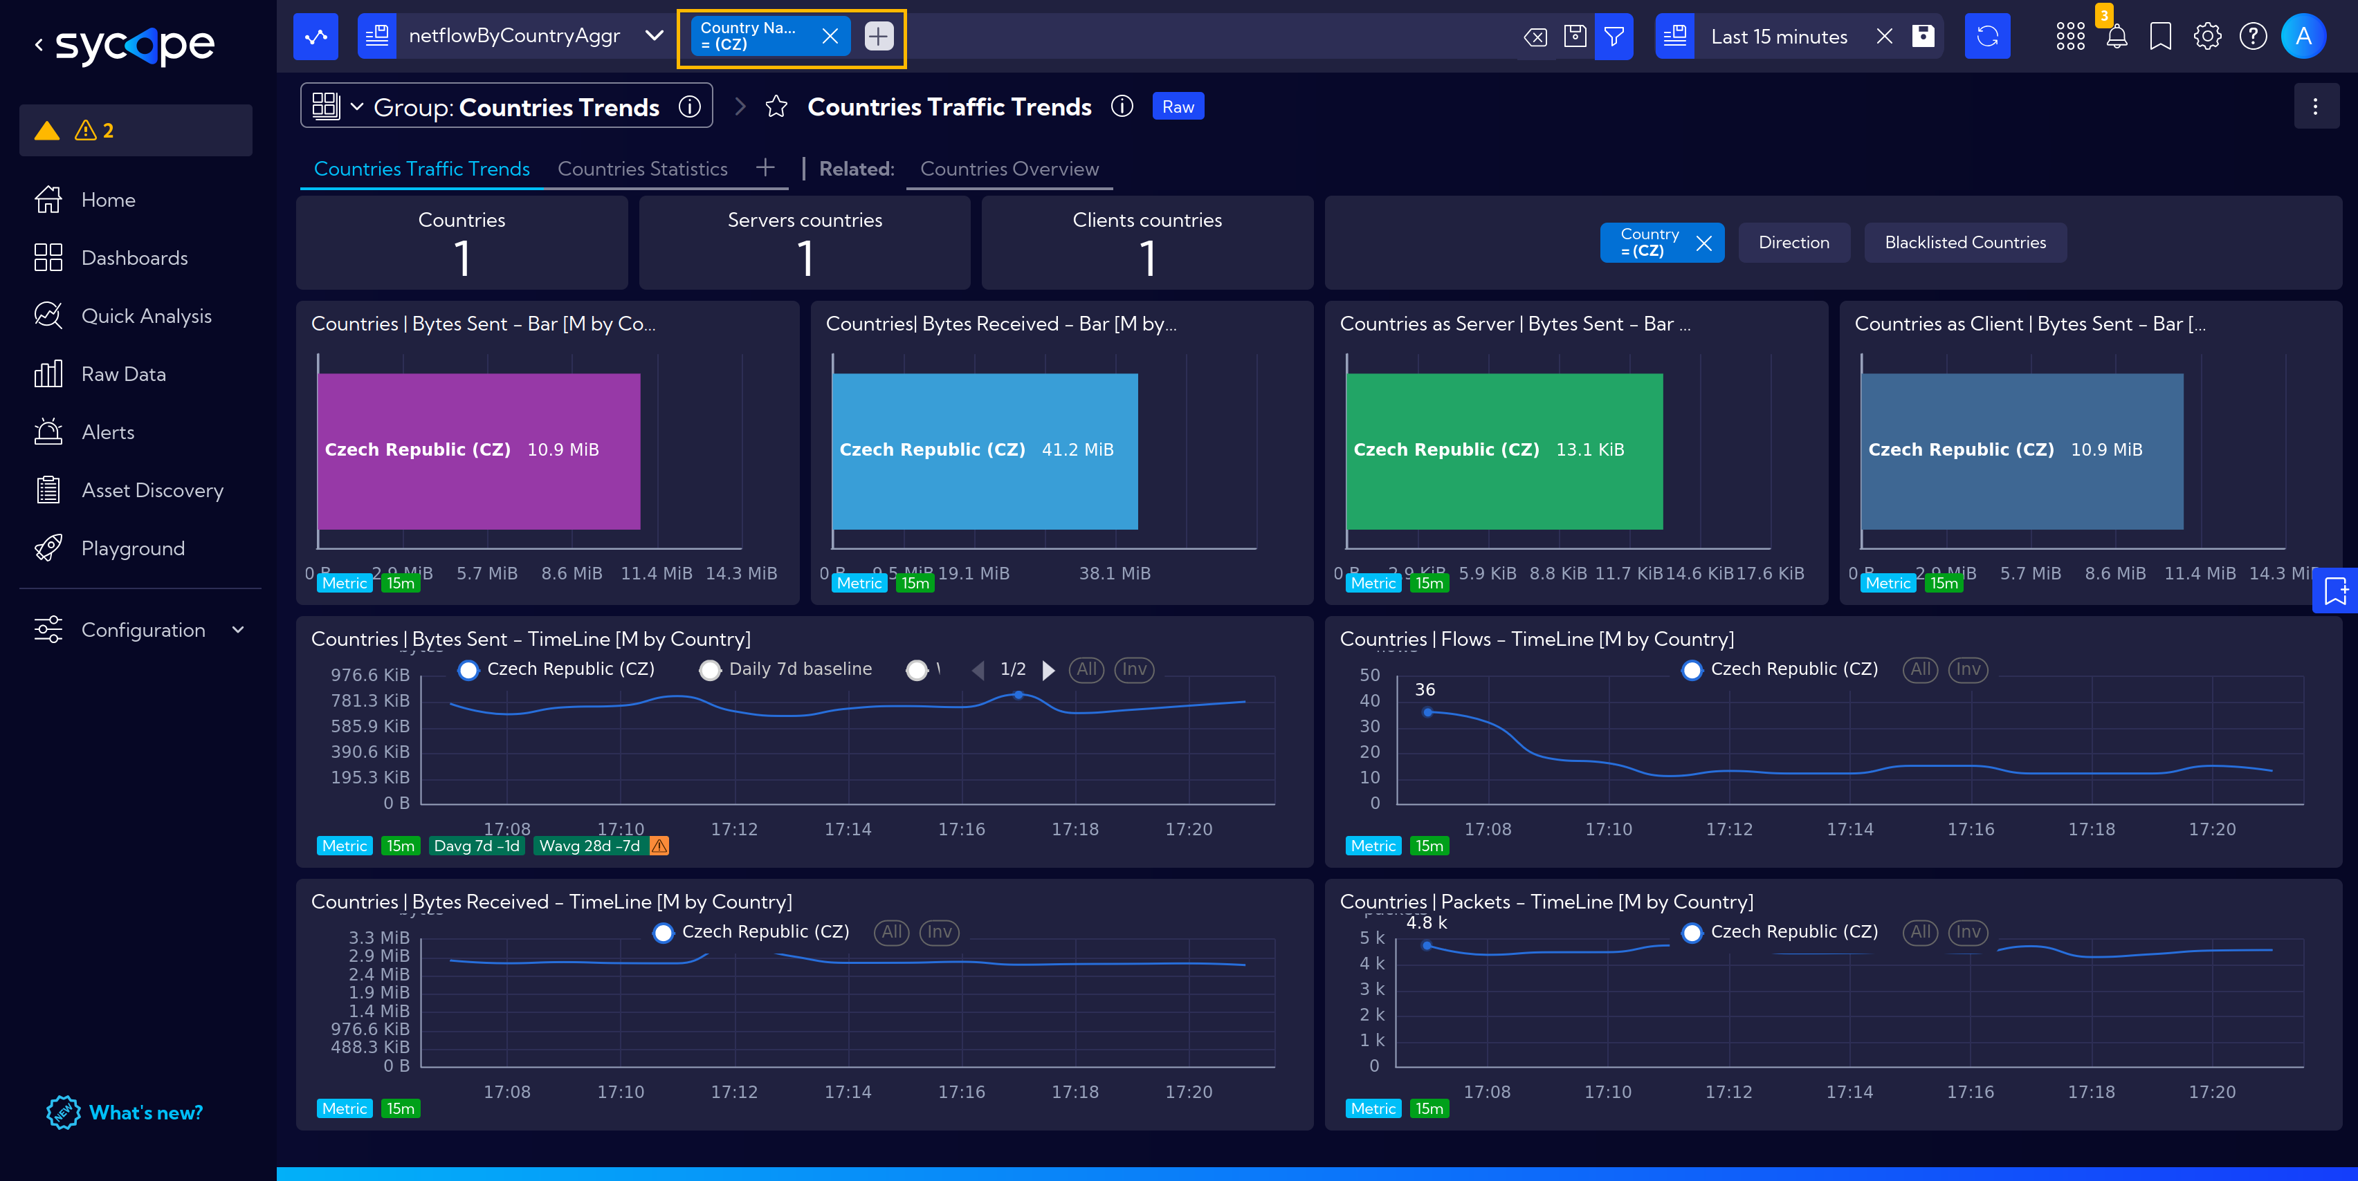This screenshot has width=2358, height=1181.
Task: Open the funnel filter button
Action: coord(1614,37)
